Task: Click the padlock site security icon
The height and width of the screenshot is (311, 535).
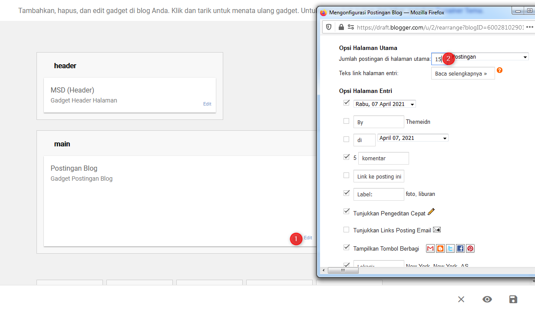Action: (x=341, y=27)
